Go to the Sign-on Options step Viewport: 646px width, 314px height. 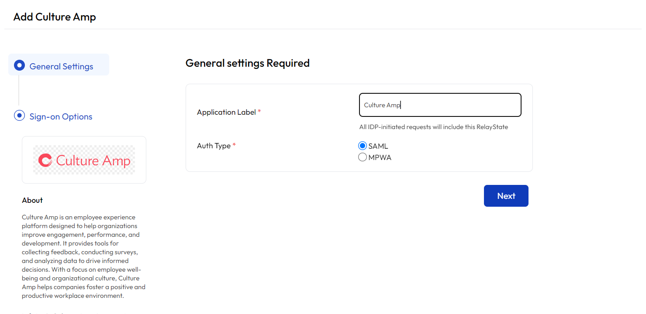click(x=61, y=116)
